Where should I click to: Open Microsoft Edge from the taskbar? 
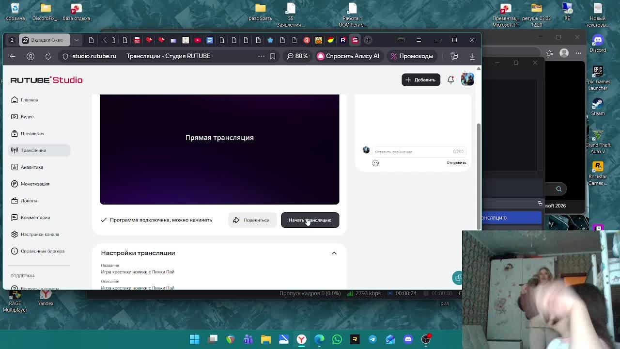[319, 339]
